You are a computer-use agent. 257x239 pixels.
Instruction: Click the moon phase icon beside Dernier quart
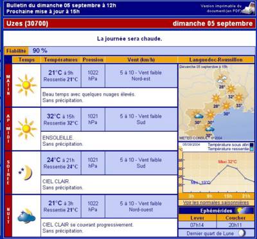click(x=243, y=233)
